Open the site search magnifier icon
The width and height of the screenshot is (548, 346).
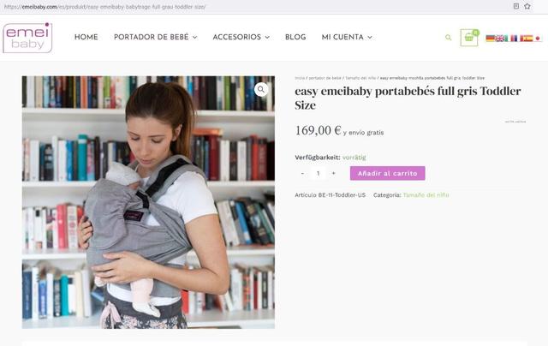pos(448,38)
